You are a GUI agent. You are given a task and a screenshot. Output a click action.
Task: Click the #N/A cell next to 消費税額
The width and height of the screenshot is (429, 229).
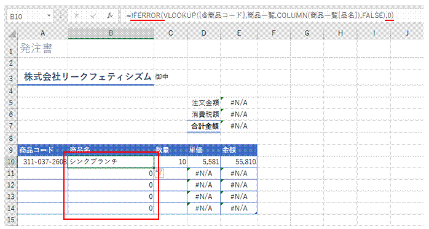pos(238,114)
